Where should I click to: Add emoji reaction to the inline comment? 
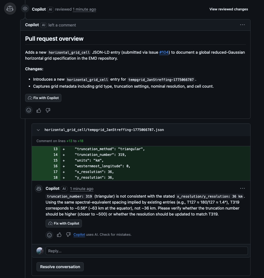(x=49, y=235)
